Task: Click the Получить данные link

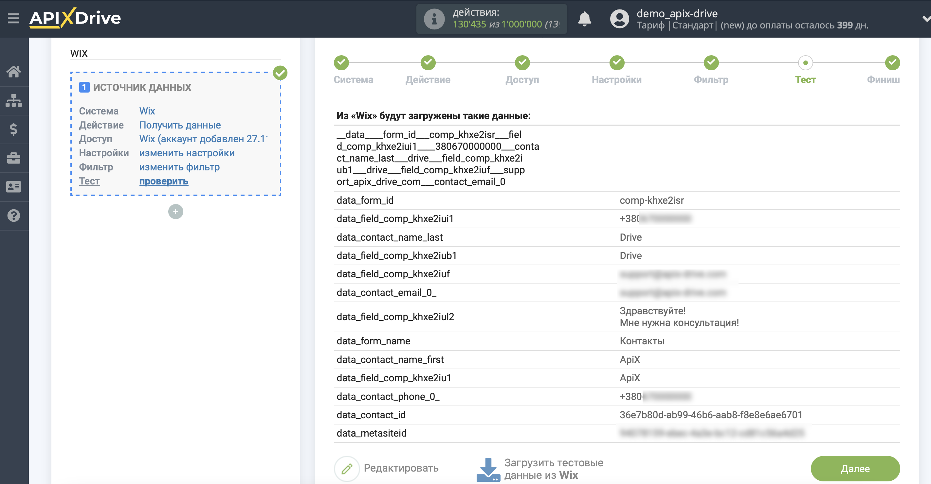Action: pyautogui.click(x=180, y=125)
